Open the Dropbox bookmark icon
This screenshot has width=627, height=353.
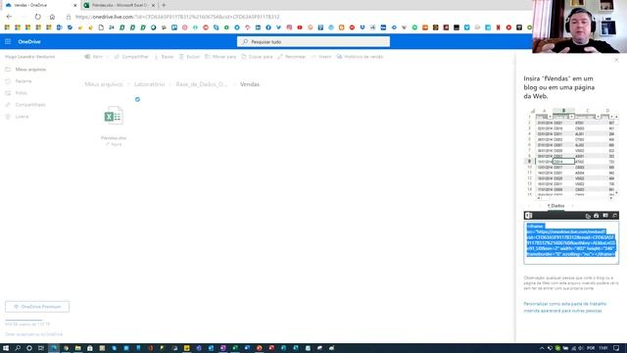362,27
